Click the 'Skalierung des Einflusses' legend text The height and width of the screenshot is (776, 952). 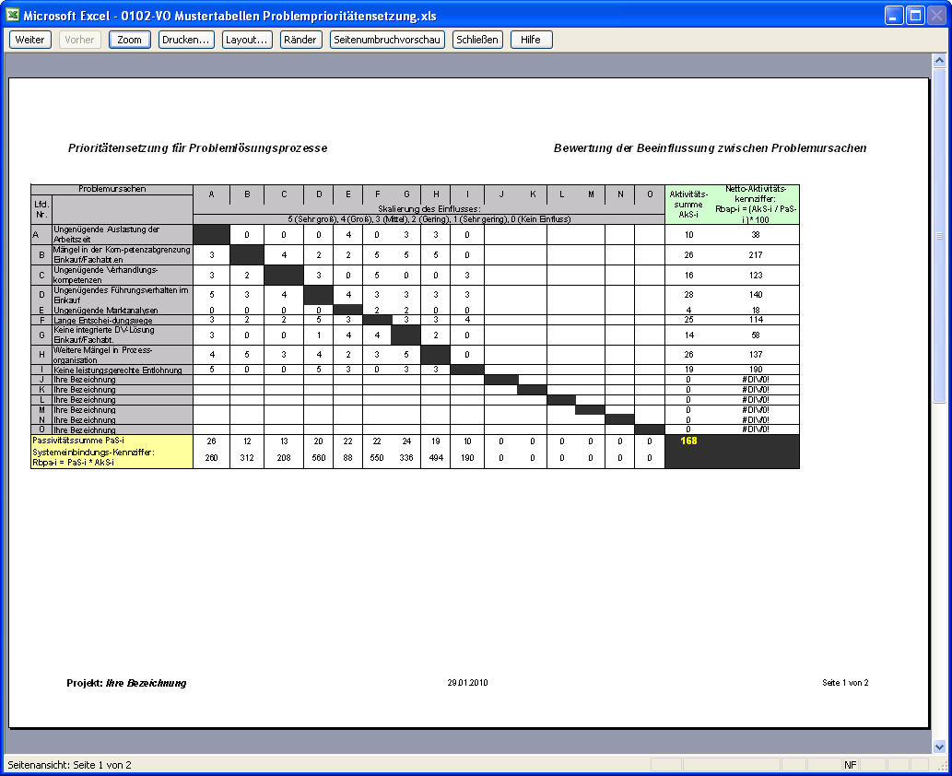point(429,209)
